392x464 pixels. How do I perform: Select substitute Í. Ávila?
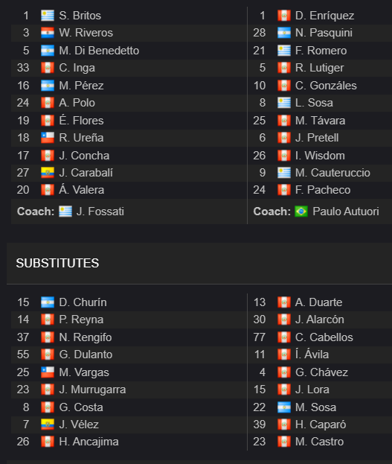point(312,355)
